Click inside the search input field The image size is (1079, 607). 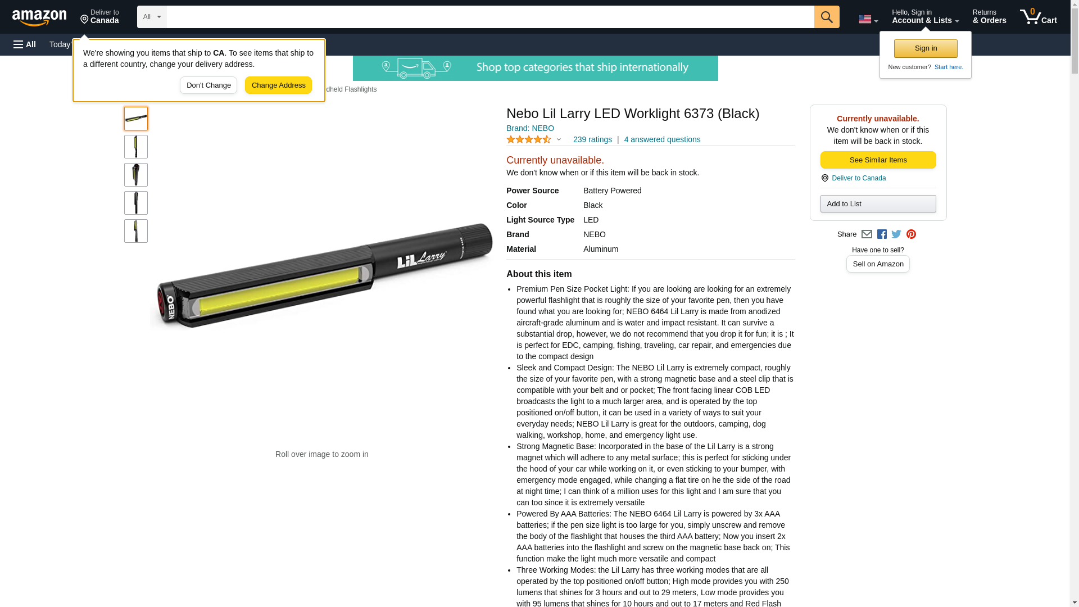tap(490, 17)
